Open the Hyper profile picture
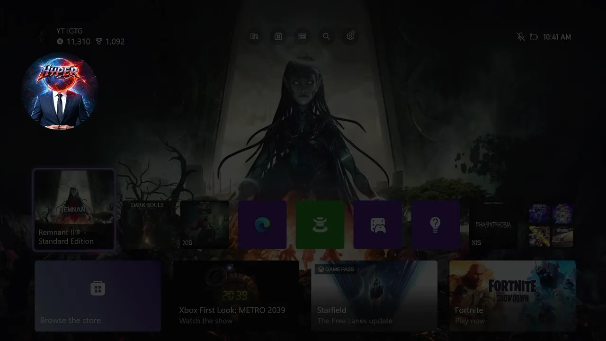Screen dimensions: 606x341 pos(60,90)
